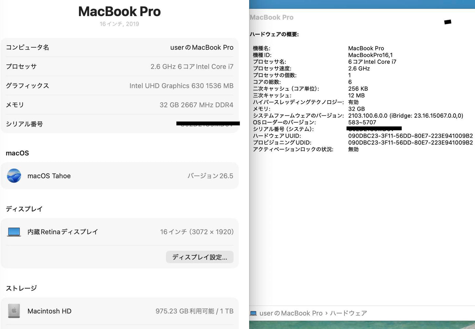This screenshot has height=329, width=475.
Task: Click the 'シリアル番号' row label
Action: pos(24,124)
